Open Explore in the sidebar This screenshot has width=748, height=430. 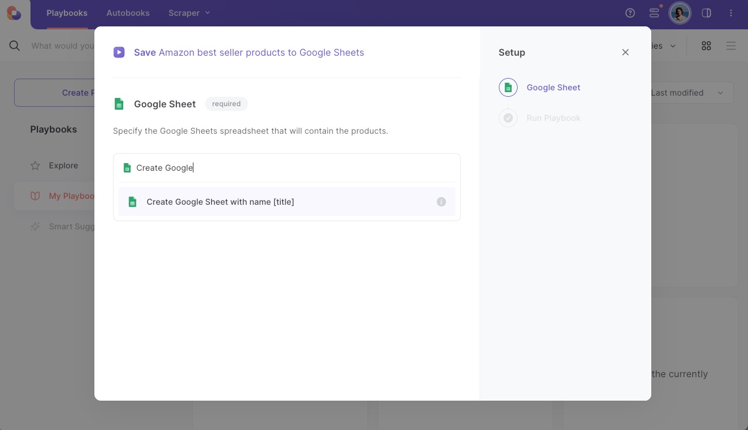55,165
